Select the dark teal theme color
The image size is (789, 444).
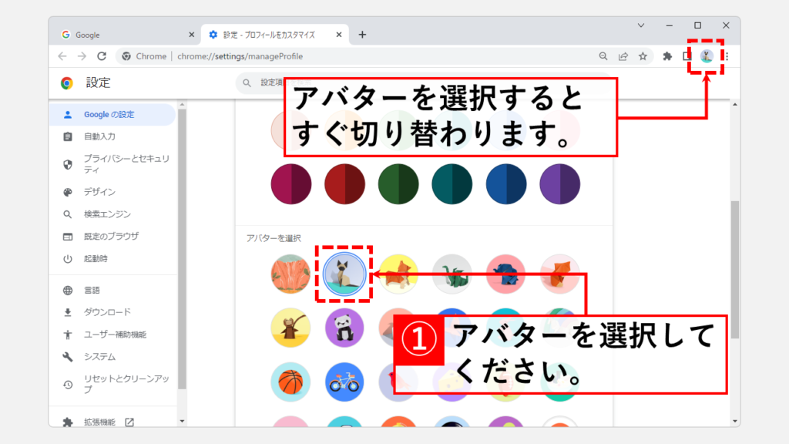click(x=452, y=183)
